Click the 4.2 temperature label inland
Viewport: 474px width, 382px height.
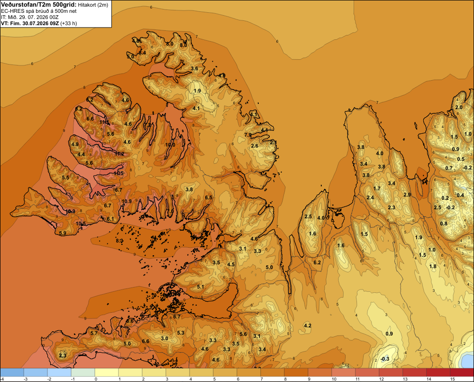click(308, 326)
